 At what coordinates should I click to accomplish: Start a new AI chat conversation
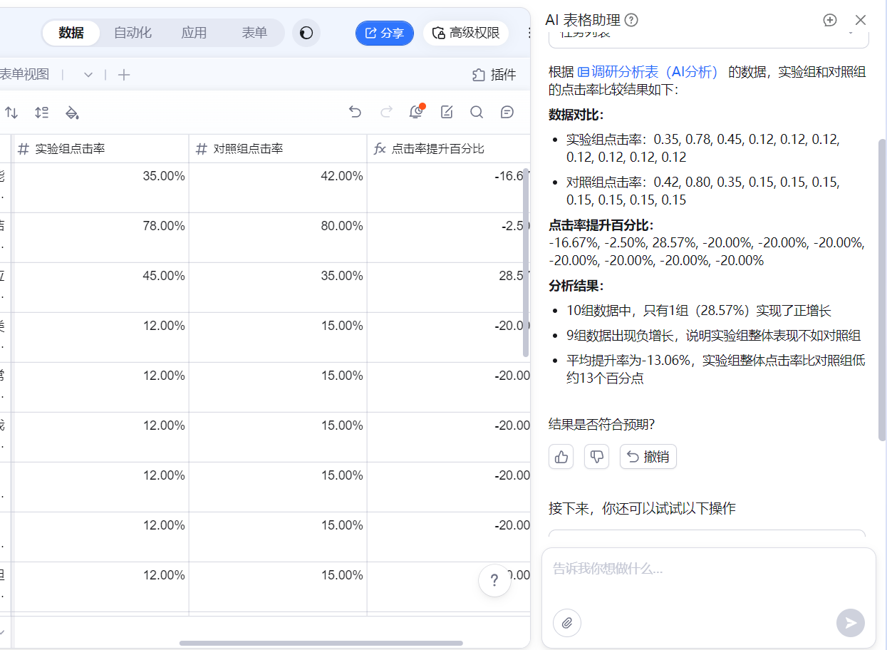829,20
